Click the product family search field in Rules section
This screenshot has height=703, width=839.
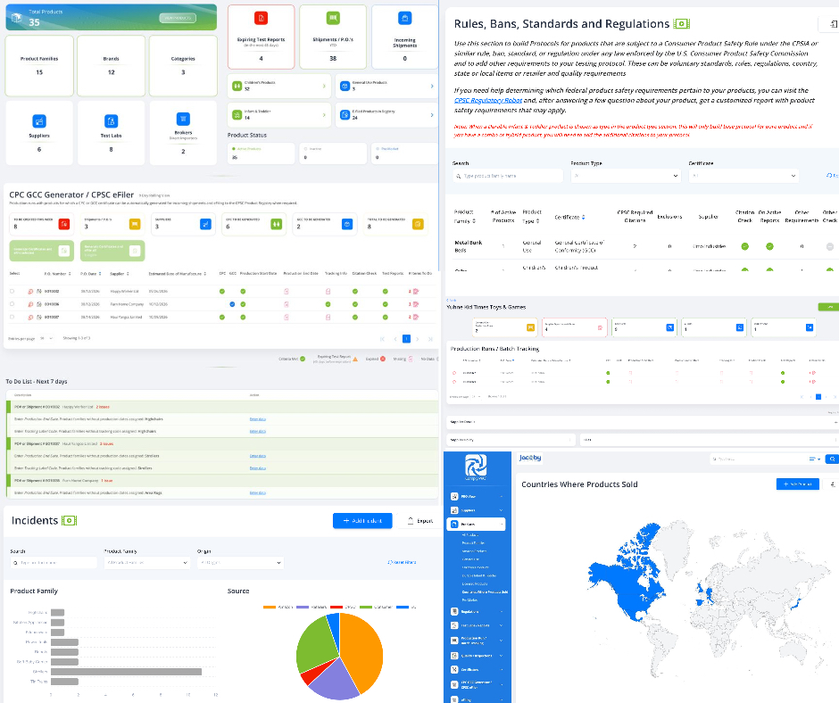point(508,176)
